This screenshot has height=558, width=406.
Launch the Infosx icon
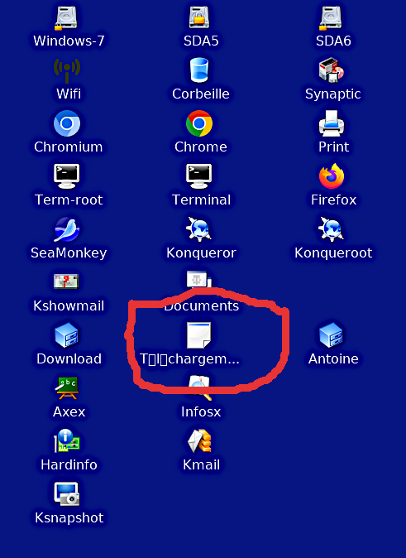[200, 388]
